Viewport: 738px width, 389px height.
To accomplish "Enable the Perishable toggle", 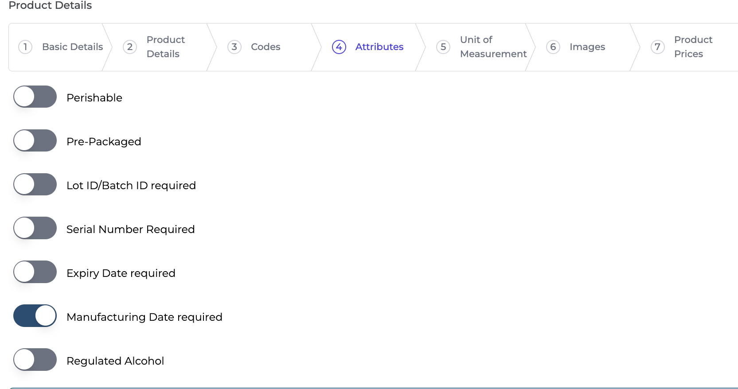I will [35, 97].
